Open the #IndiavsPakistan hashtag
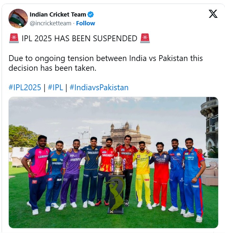This screenshot has height=233, width=225. pyautogui.click(x=99, y=87)
